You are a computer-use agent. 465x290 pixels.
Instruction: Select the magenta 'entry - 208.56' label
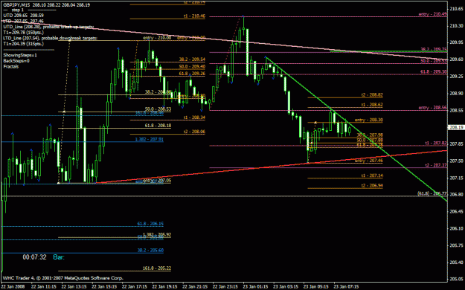coord(433,108)
